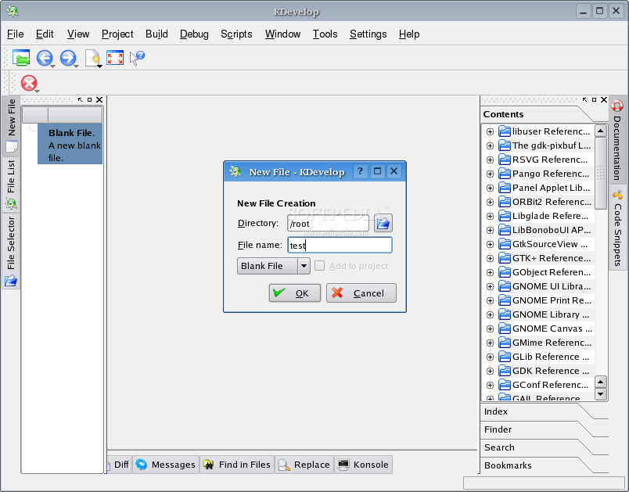Expand the GObject Reference tree node

click(490, 272)
